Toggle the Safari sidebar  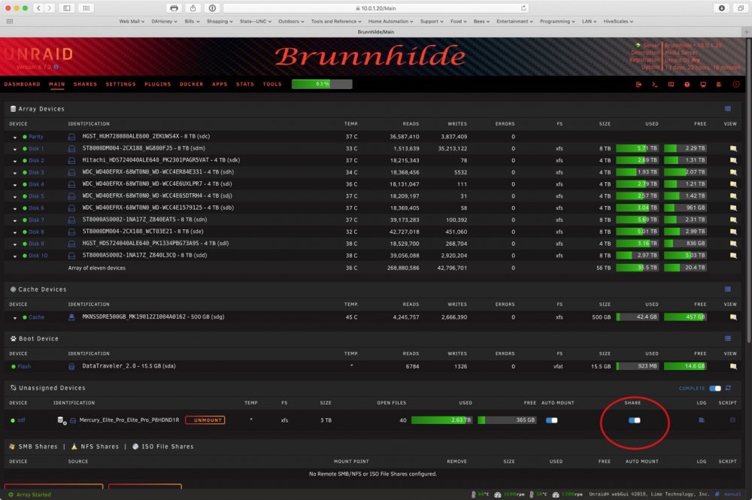click(67, 8)
